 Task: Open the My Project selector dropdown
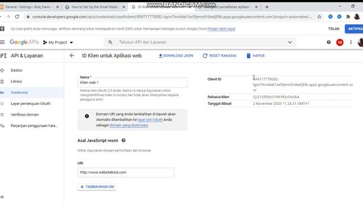[x=58, y=42]
